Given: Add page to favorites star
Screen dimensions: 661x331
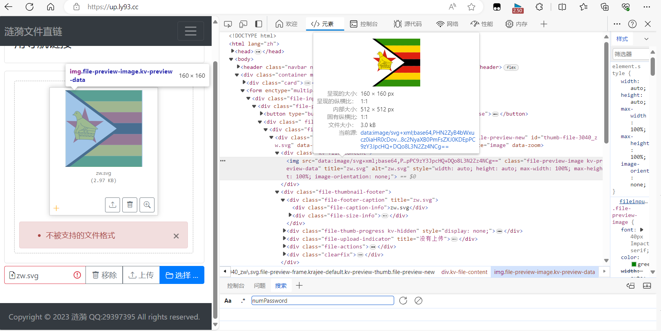Looking at the screenshot, I should coord(472,7).
